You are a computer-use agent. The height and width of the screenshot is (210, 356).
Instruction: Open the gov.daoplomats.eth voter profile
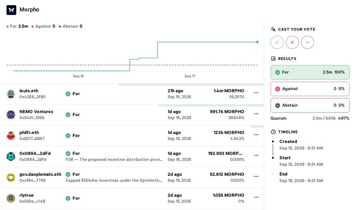coord(40,174)
